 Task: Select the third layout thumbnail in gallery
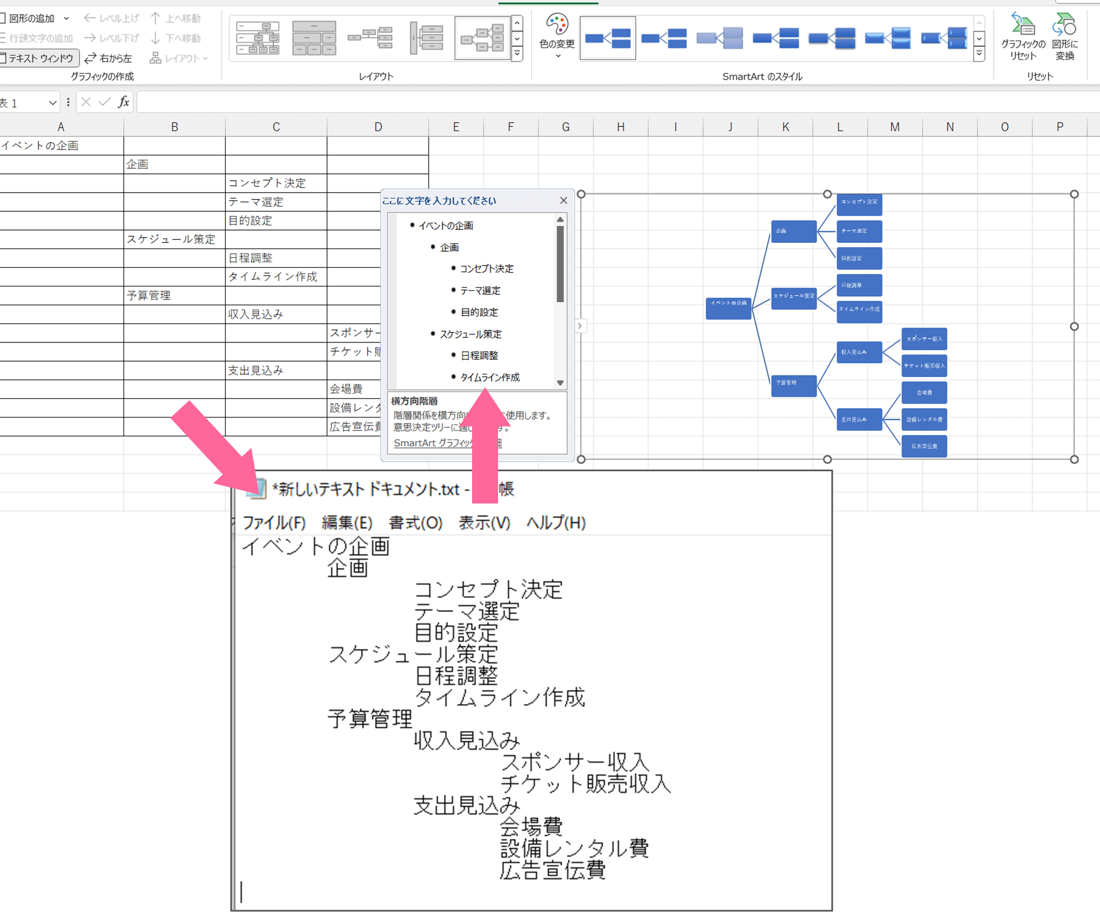pyautogui.click(x=370, y=38)
